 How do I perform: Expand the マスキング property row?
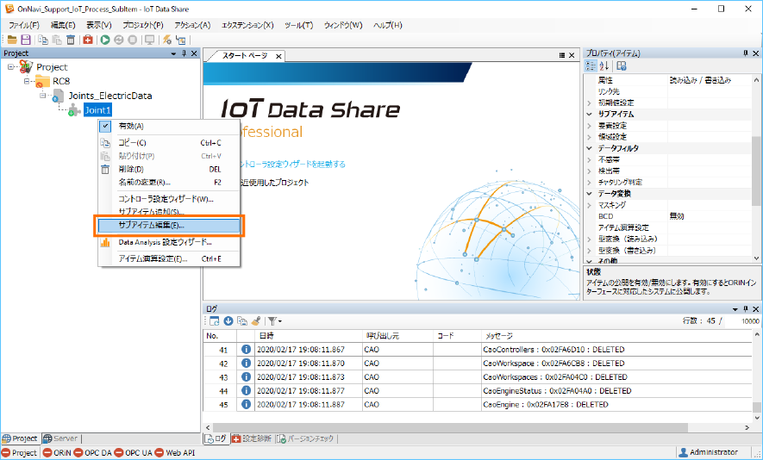pos(590,205)
